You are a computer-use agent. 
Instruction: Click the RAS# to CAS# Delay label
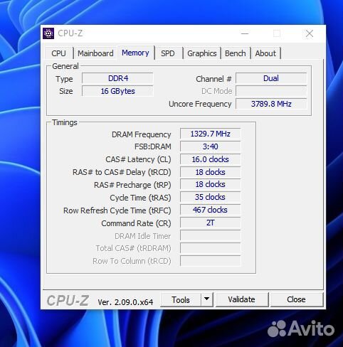click(122, 172)
